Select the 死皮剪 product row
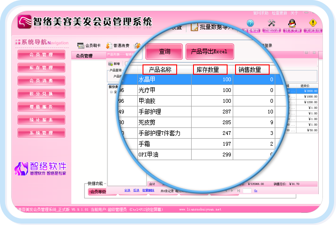The width and height of the screenshot is (336, 225). tap(201, 122)
